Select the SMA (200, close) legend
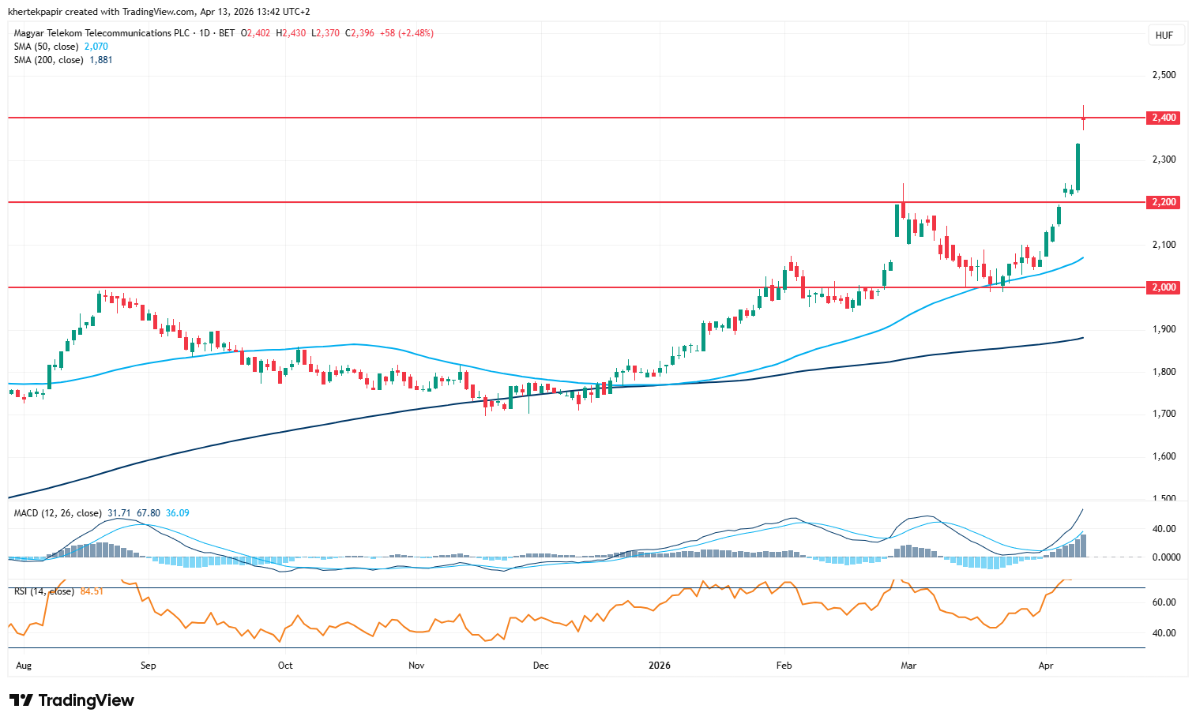The image size is (1196, 724). [49, 60]
